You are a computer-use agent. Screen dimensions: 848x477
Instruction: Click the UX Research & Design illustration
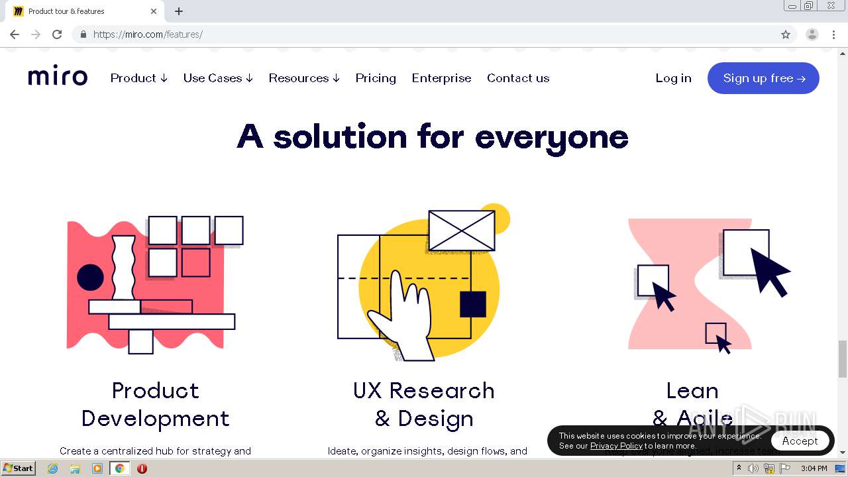tap(424, 282)
